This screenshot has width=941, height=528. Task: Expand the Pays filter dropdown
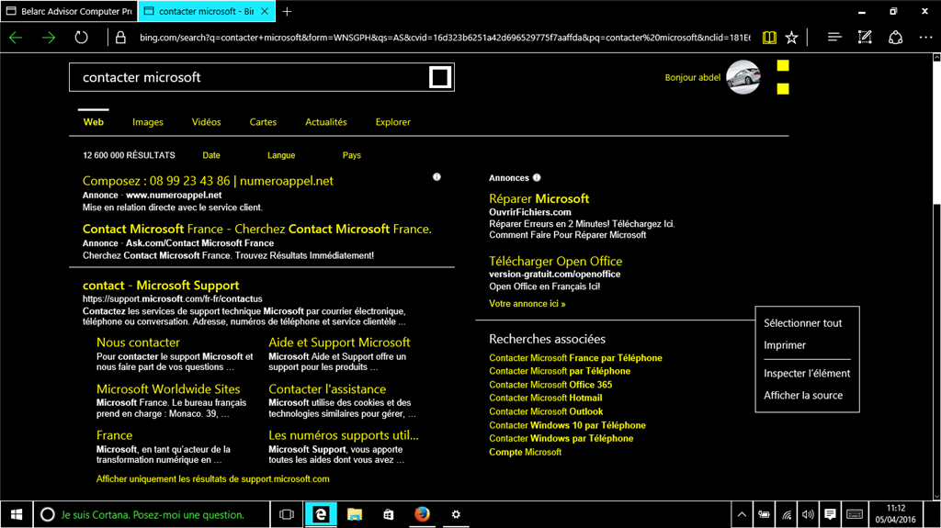point(352,155)
